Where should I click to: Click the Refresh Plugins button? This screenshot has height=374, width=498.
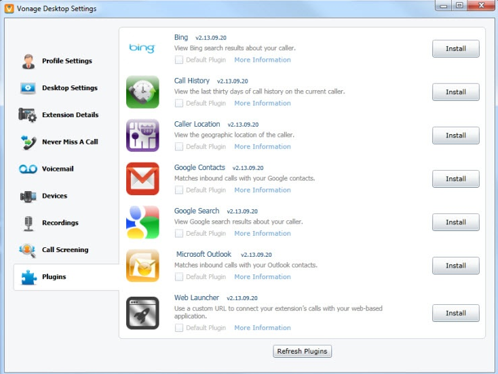[x=303, y=351]
